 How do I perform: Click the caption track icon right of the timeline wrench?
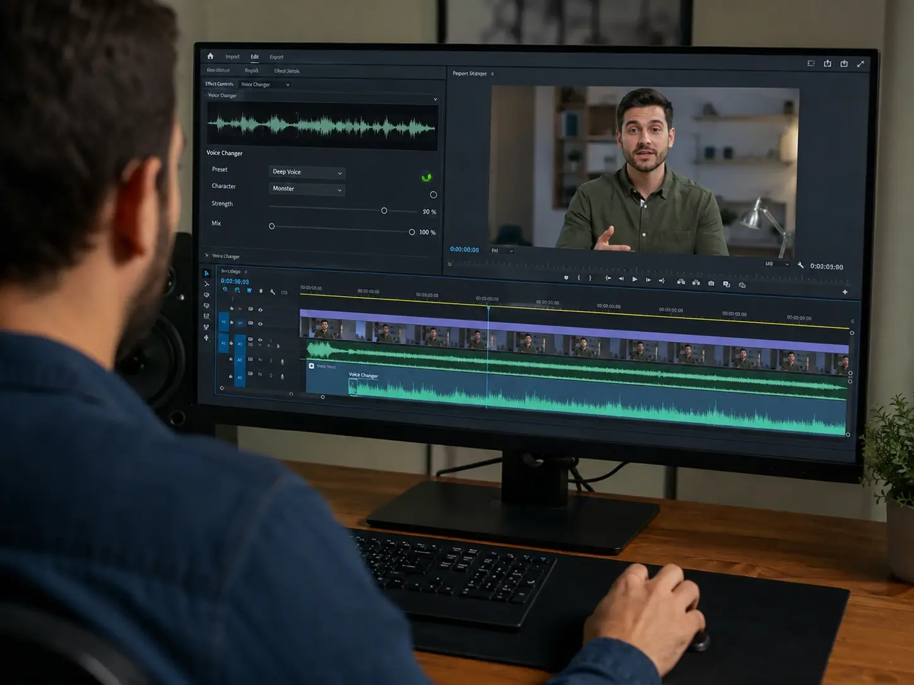point(284,292)
